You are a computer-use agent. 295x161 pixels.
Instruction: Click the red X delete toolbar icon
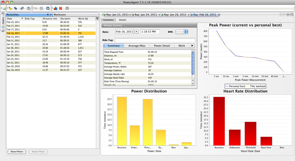tap(60, 8)
